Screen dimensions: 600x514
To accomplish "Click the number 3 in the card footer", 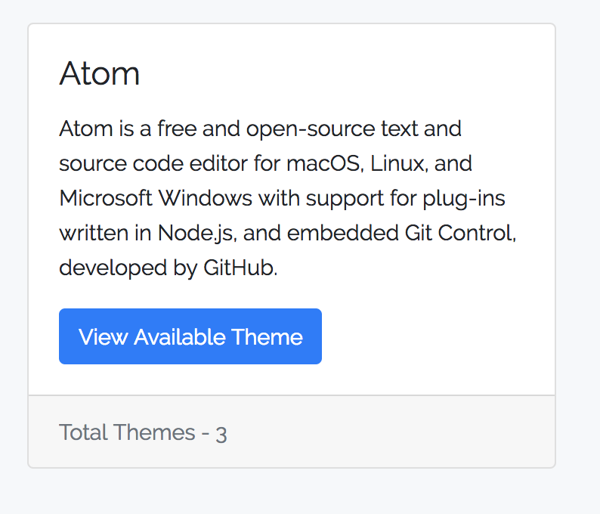I will point(221,433).
